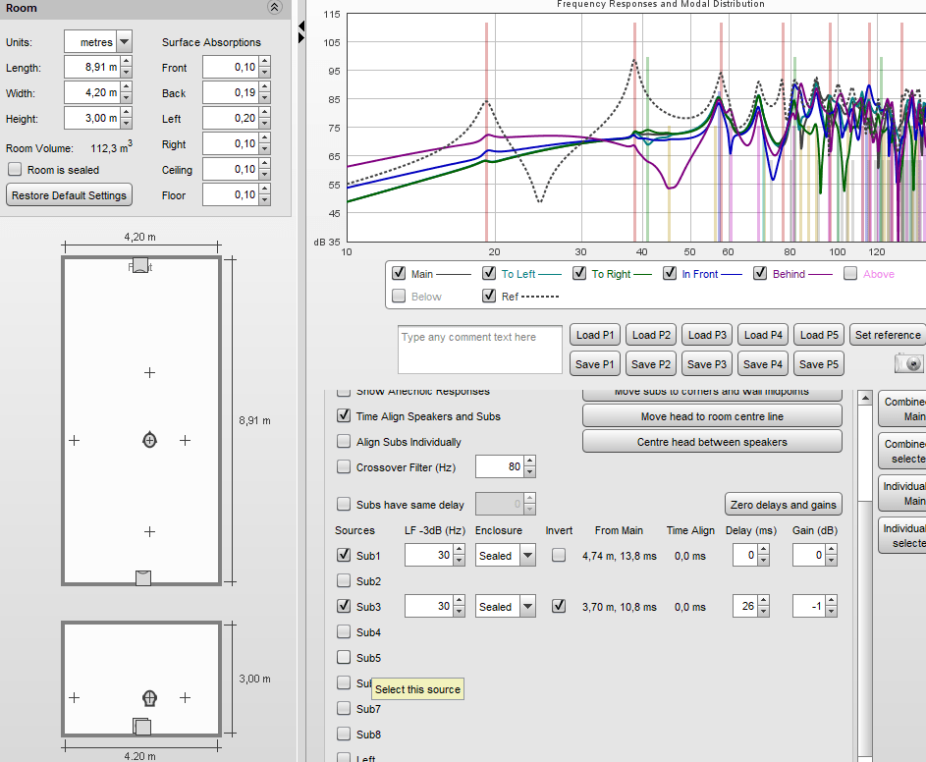Enable the Below trace
The height and width of the screenshot is (762, 926).
coord(399,296)
